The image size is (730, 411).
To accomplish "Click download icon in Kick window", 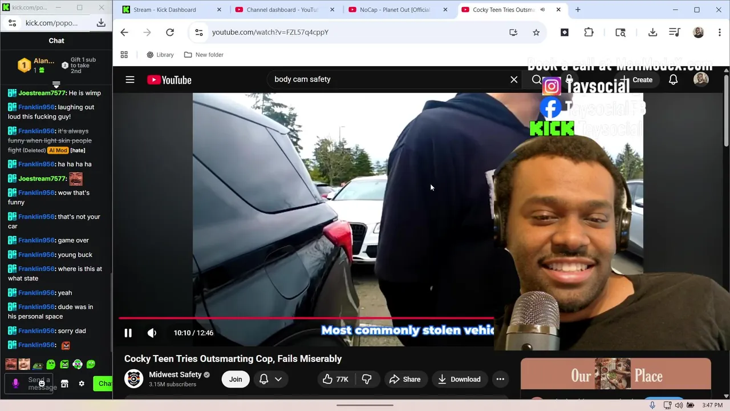I will pyautogui.click(x=101, y=23).
